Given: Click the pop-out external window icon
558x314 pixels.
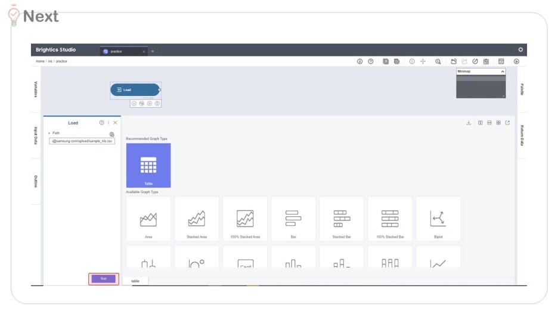Looking at the screenshot, I should [508, 123].
